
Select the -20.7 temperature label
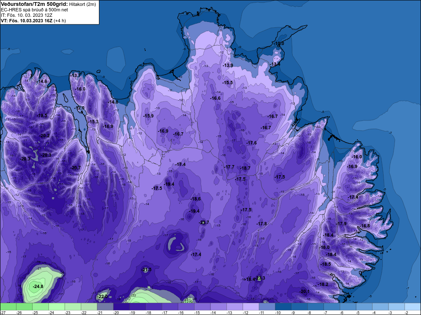coord(75,168)
